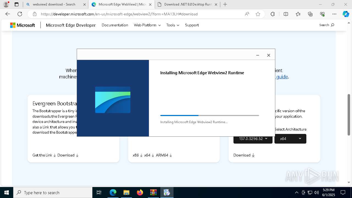
Task: Open the x64 architecture dropdown
Action: click(290, 139)
